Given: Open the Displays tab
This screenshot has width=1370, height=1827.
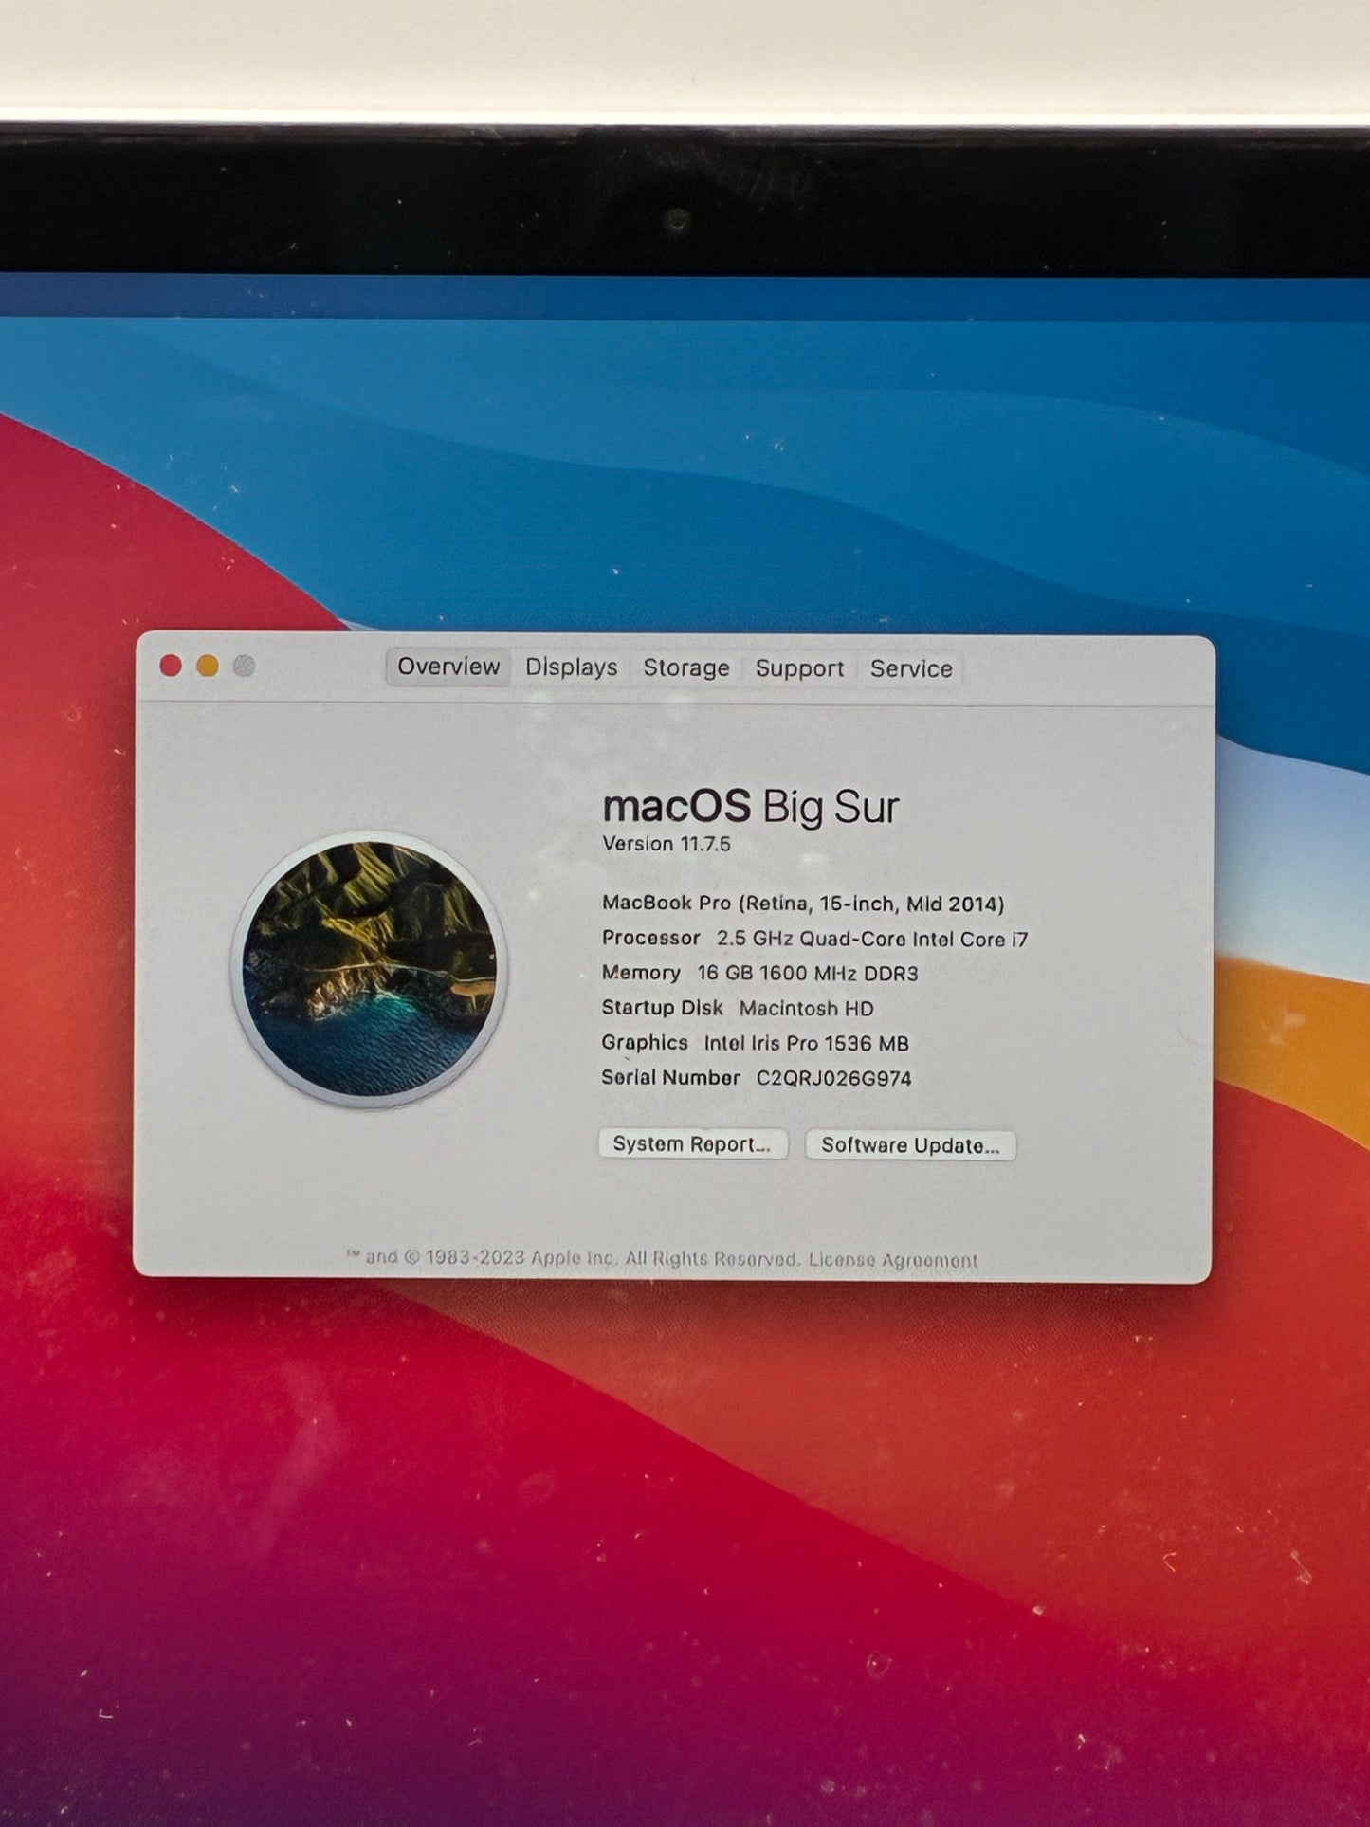Looking at the screenshot, I should (x=572, y=667).
